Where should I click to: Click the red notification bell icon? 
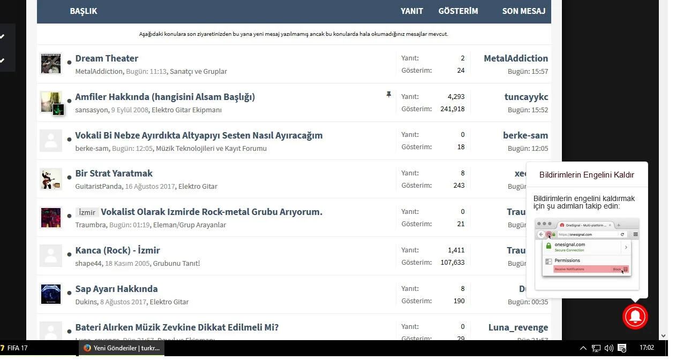(x=635, y=317)
